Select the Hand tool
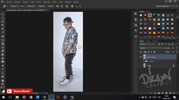This screenshot has height=100, width=179. pyautogui.click(x=3, y=81)
